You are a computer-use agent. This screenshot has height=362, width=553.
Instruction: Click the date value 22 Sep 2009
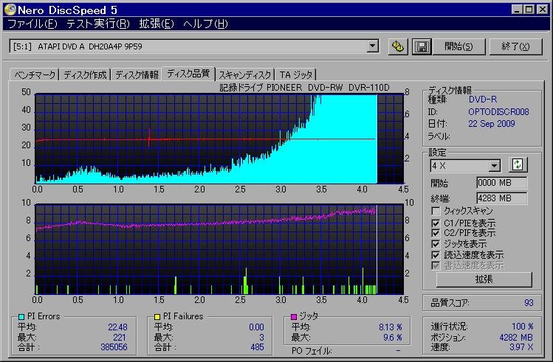pyautogui.click(x=491, y=124)
